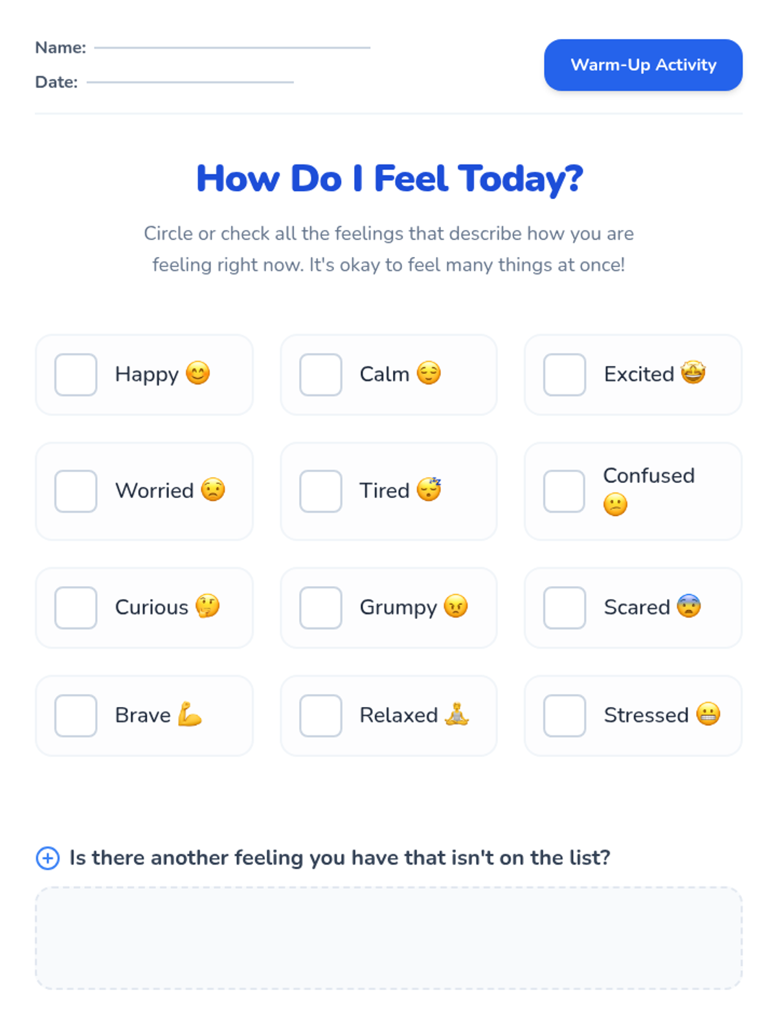Select the Stressed checkbox
Image resolution: width=777 pixels, height=1036 pixels.
coord(565,715)
